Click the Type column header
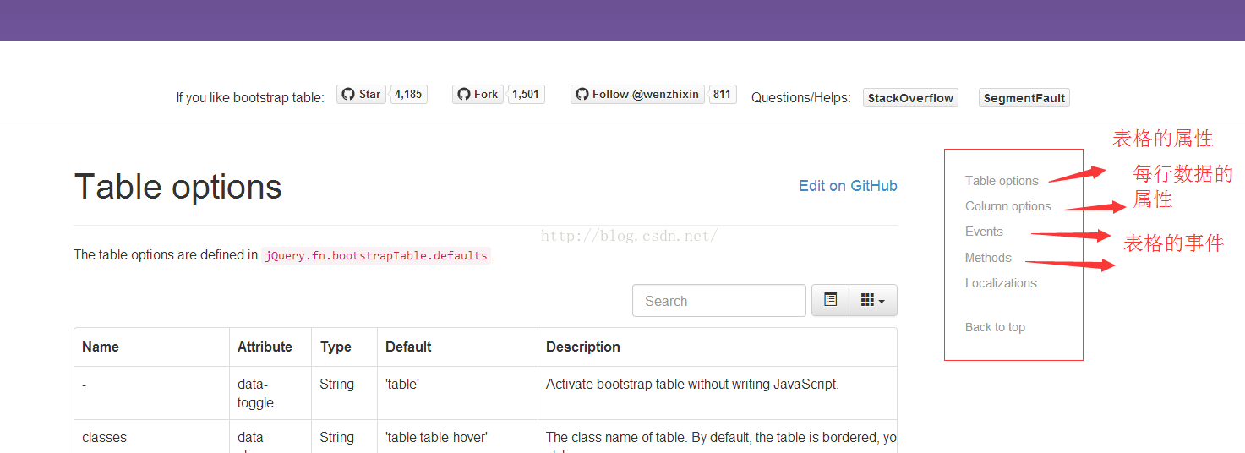Image resolution: width=1245 pixels, height=453 pixels. (x=344, y=347)
